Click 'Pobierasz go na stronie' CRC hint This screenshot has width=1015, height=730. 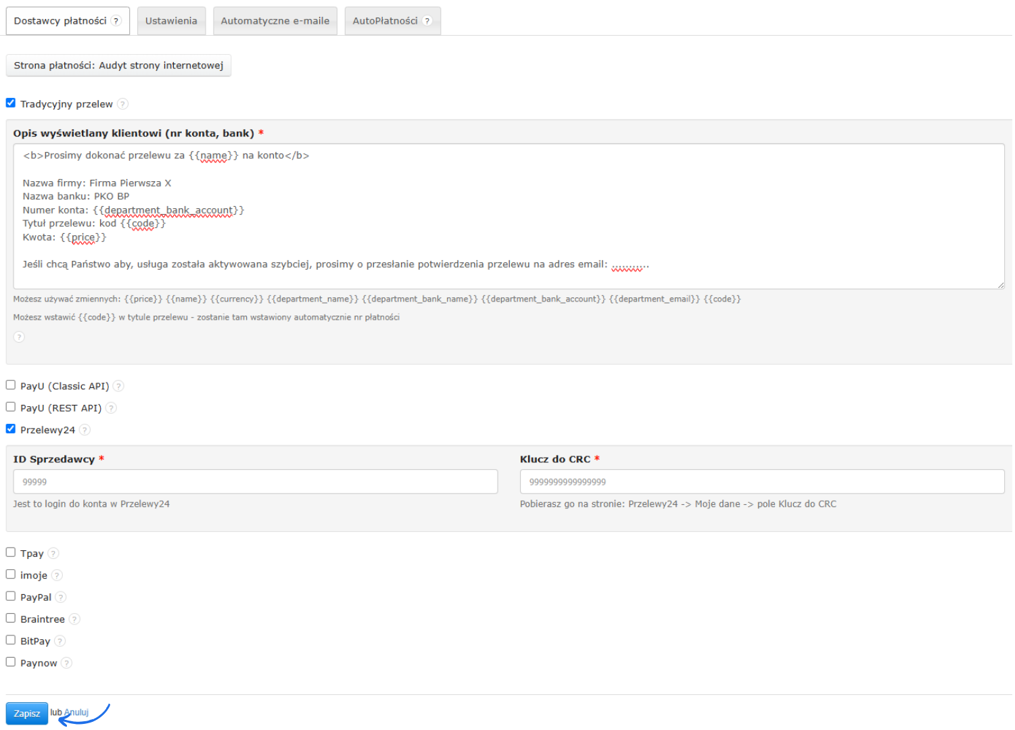coord(678,504)
